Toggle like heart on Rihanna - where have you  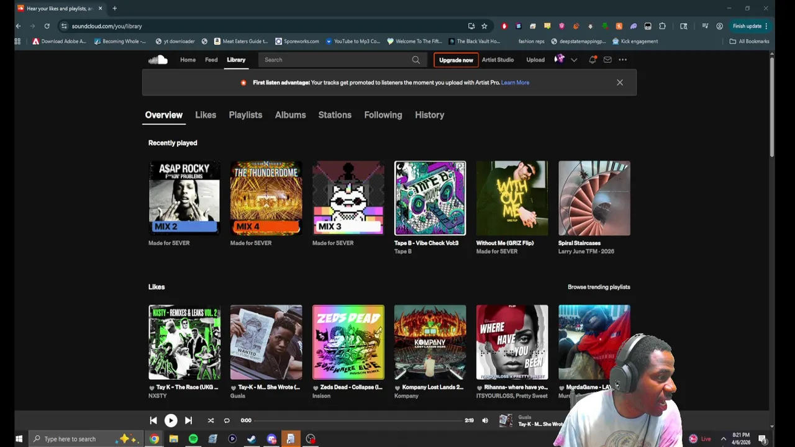(479, 387)
